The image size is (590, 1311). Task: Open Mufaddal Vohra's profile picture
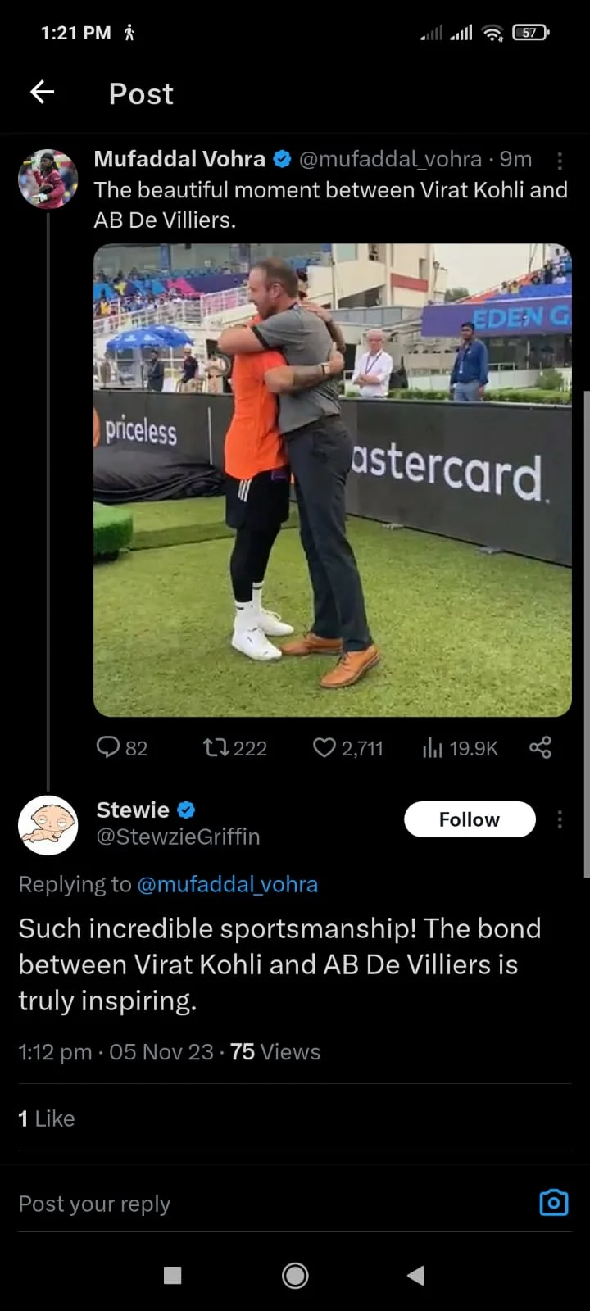[48, 179]
